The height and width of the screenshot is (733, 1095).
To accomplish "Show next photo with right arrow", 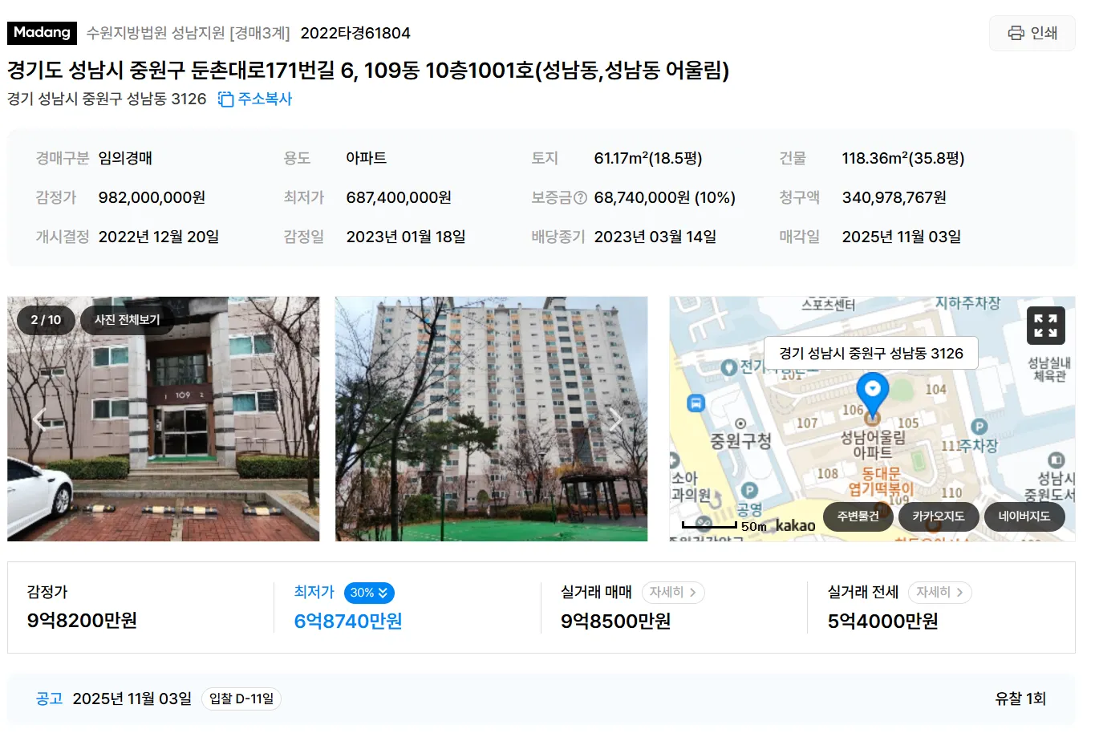I will click(x=615, y=419).
